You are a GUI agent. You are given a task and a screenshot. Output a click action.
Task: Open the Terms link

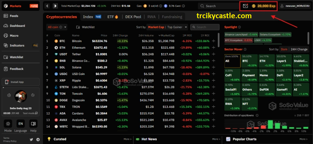pos(6,138)
